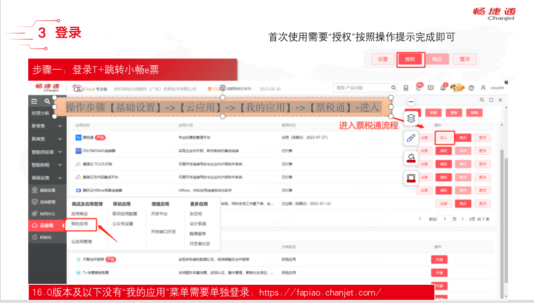The image size is (534, 303).
Task: Open the fapiao.chanjet.com link
Action: [x=320, y=293]
